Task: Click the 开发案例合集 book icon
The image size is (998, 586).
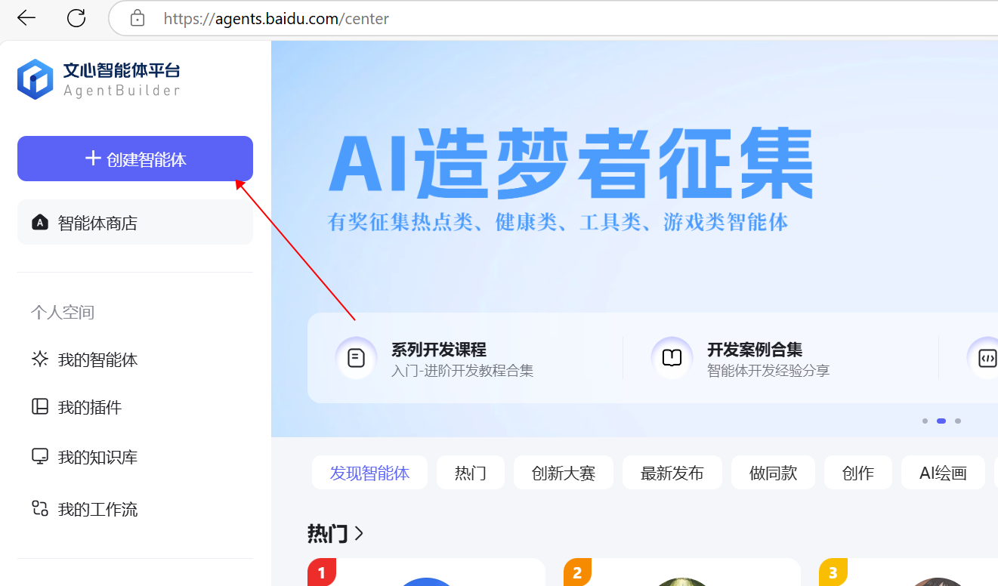Action: click(x=672, y=358)
